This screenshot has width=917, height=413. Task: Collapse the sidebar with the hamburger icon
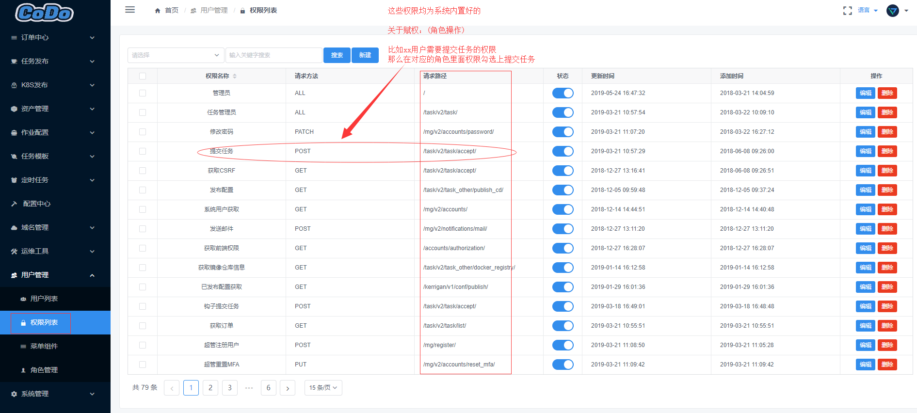coord(130,10)
